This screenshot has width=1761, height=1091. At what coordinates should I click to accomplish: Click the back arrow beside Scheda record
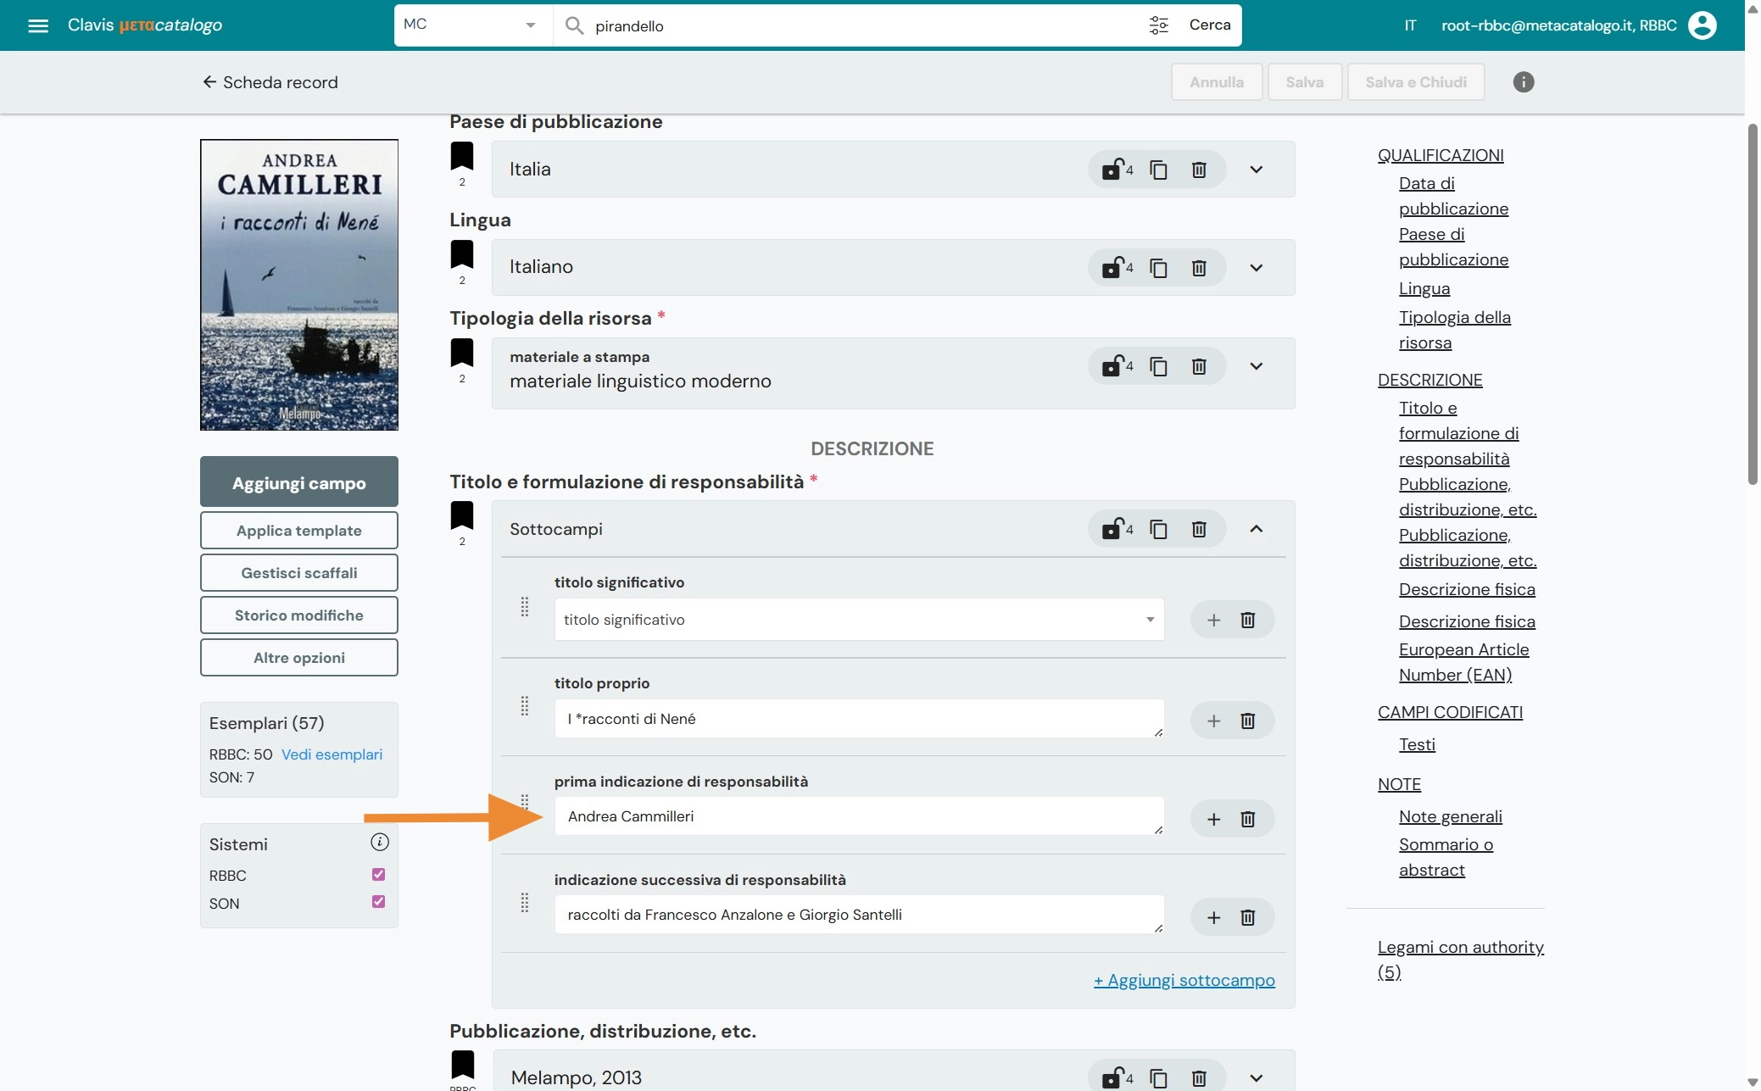pos(209,82)
